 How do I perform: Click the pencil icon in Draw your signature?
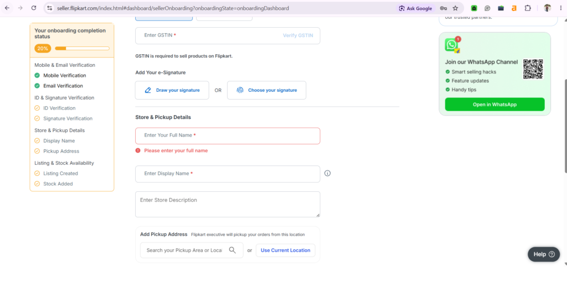147,90
